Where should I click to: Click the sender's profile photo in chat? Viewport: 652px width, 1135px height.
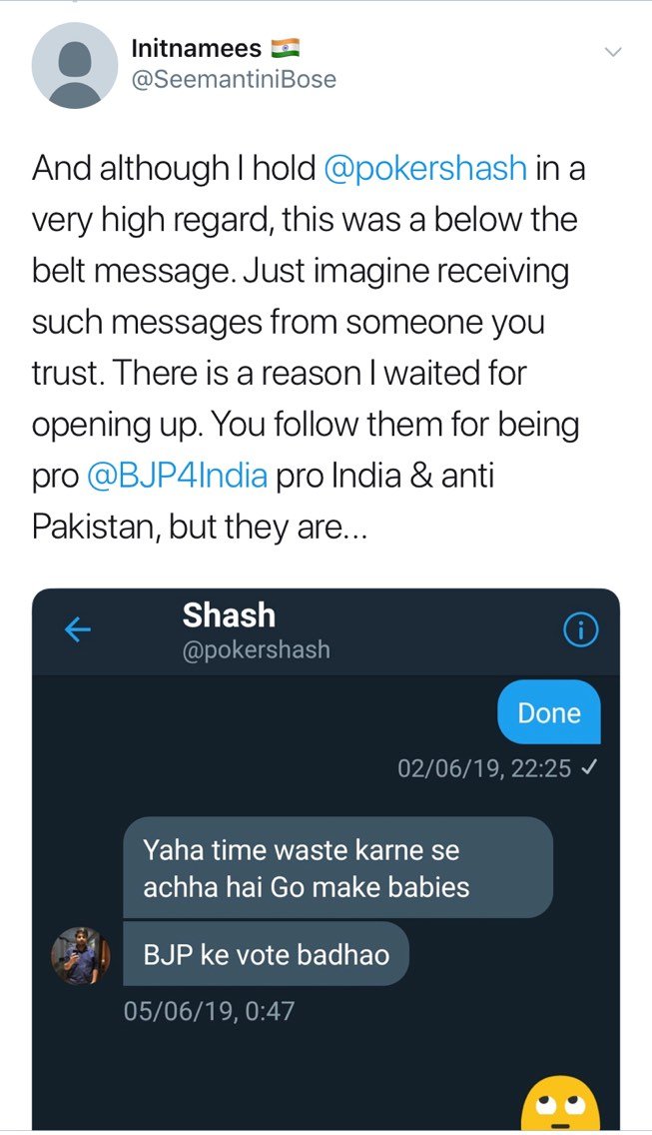[x=80, y=955]
